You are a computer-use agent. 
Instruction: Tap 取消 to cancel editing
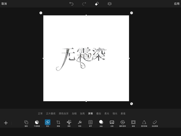pyautogui.click(x=4, y=4)
